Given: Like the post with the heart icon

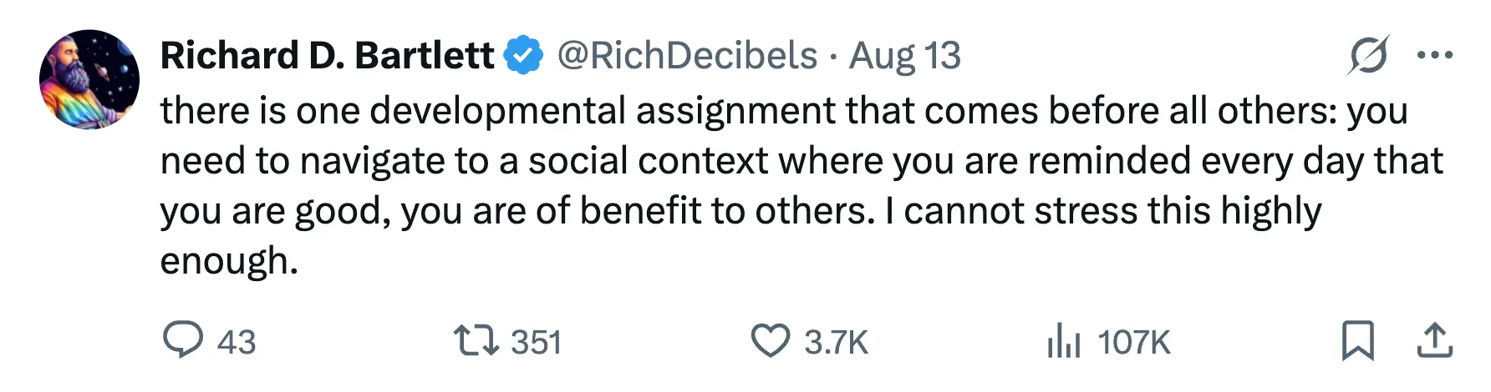Looking at the screenshot, I should (769, 341).
